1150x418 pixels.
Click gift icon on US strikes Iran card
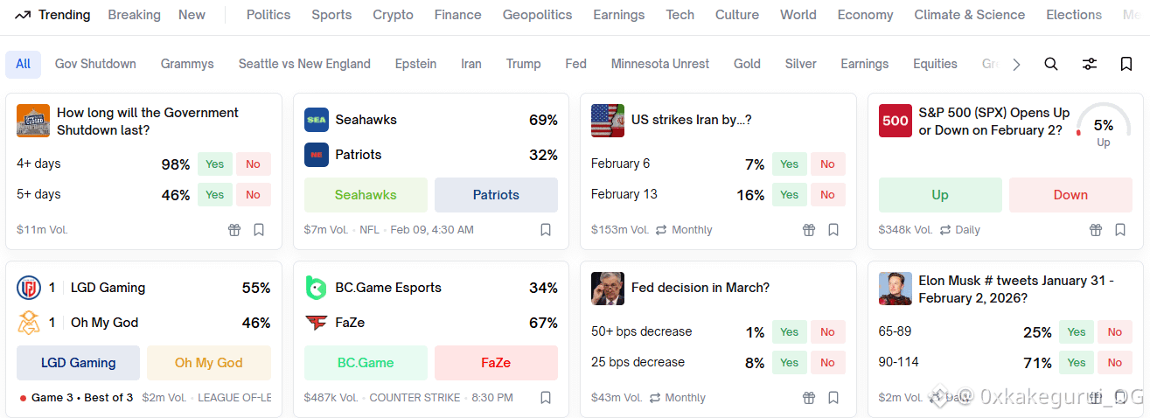[x=809, y=230]
